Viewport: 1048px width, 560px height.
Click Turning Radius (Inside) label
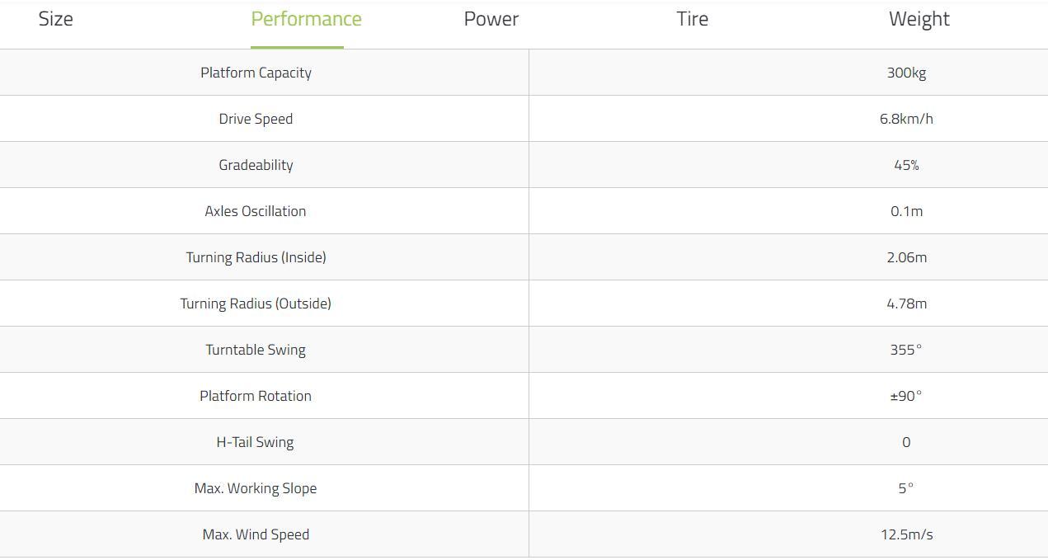tap(256, 257)
